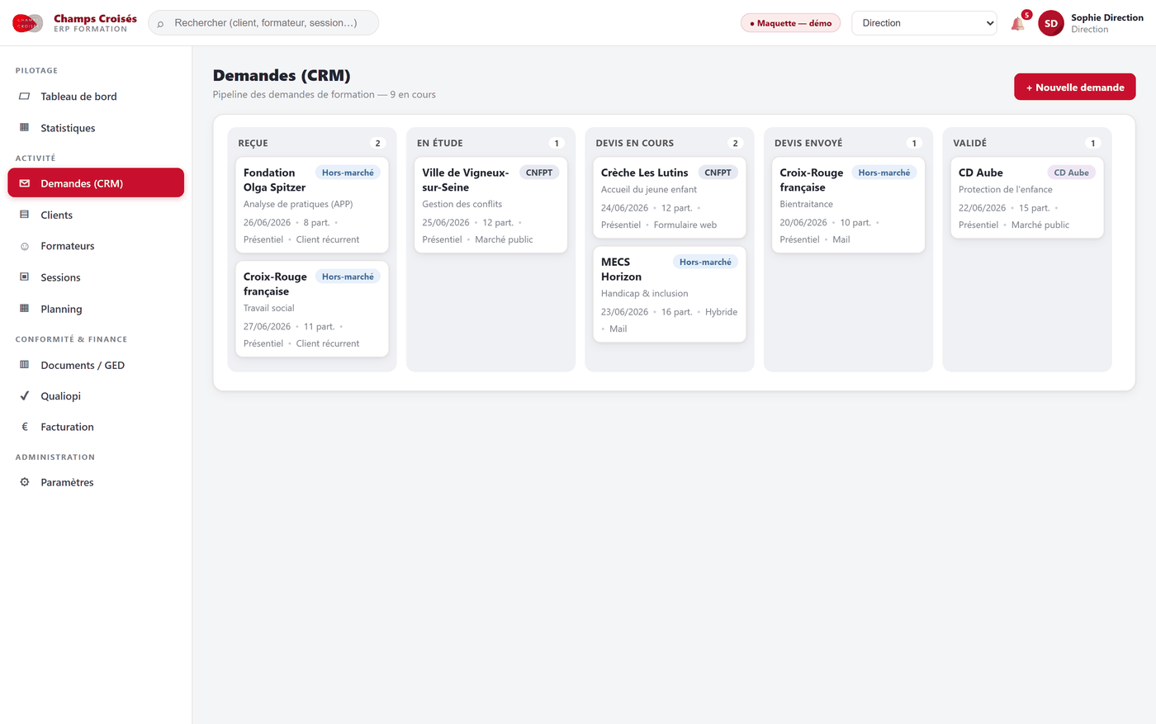Click the Statistiques grid icon
The image size is (1156, 724).
click(x=24, y=128)
